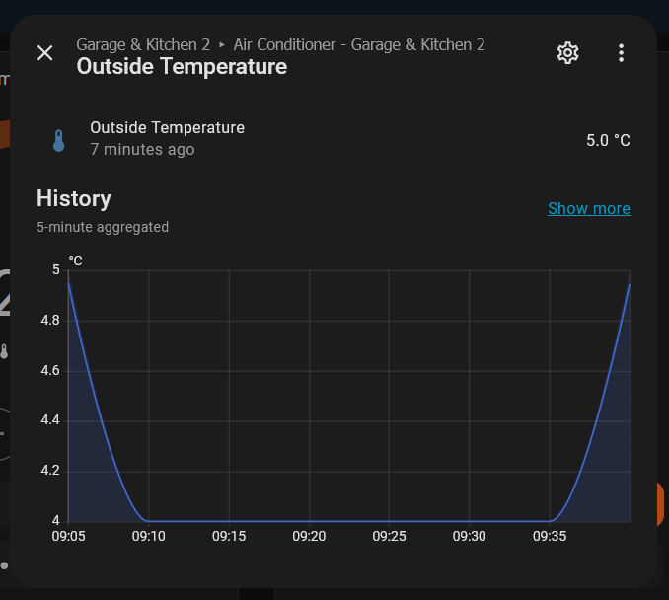Click the 5.0 °C current value

[607, 140]
